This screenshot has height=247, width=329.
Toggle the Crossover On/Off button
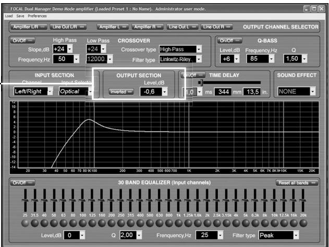pyautogui.click(x=22, y=41)
